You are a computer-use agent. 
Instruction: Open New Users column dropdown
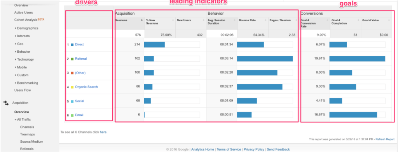(204, 20)
